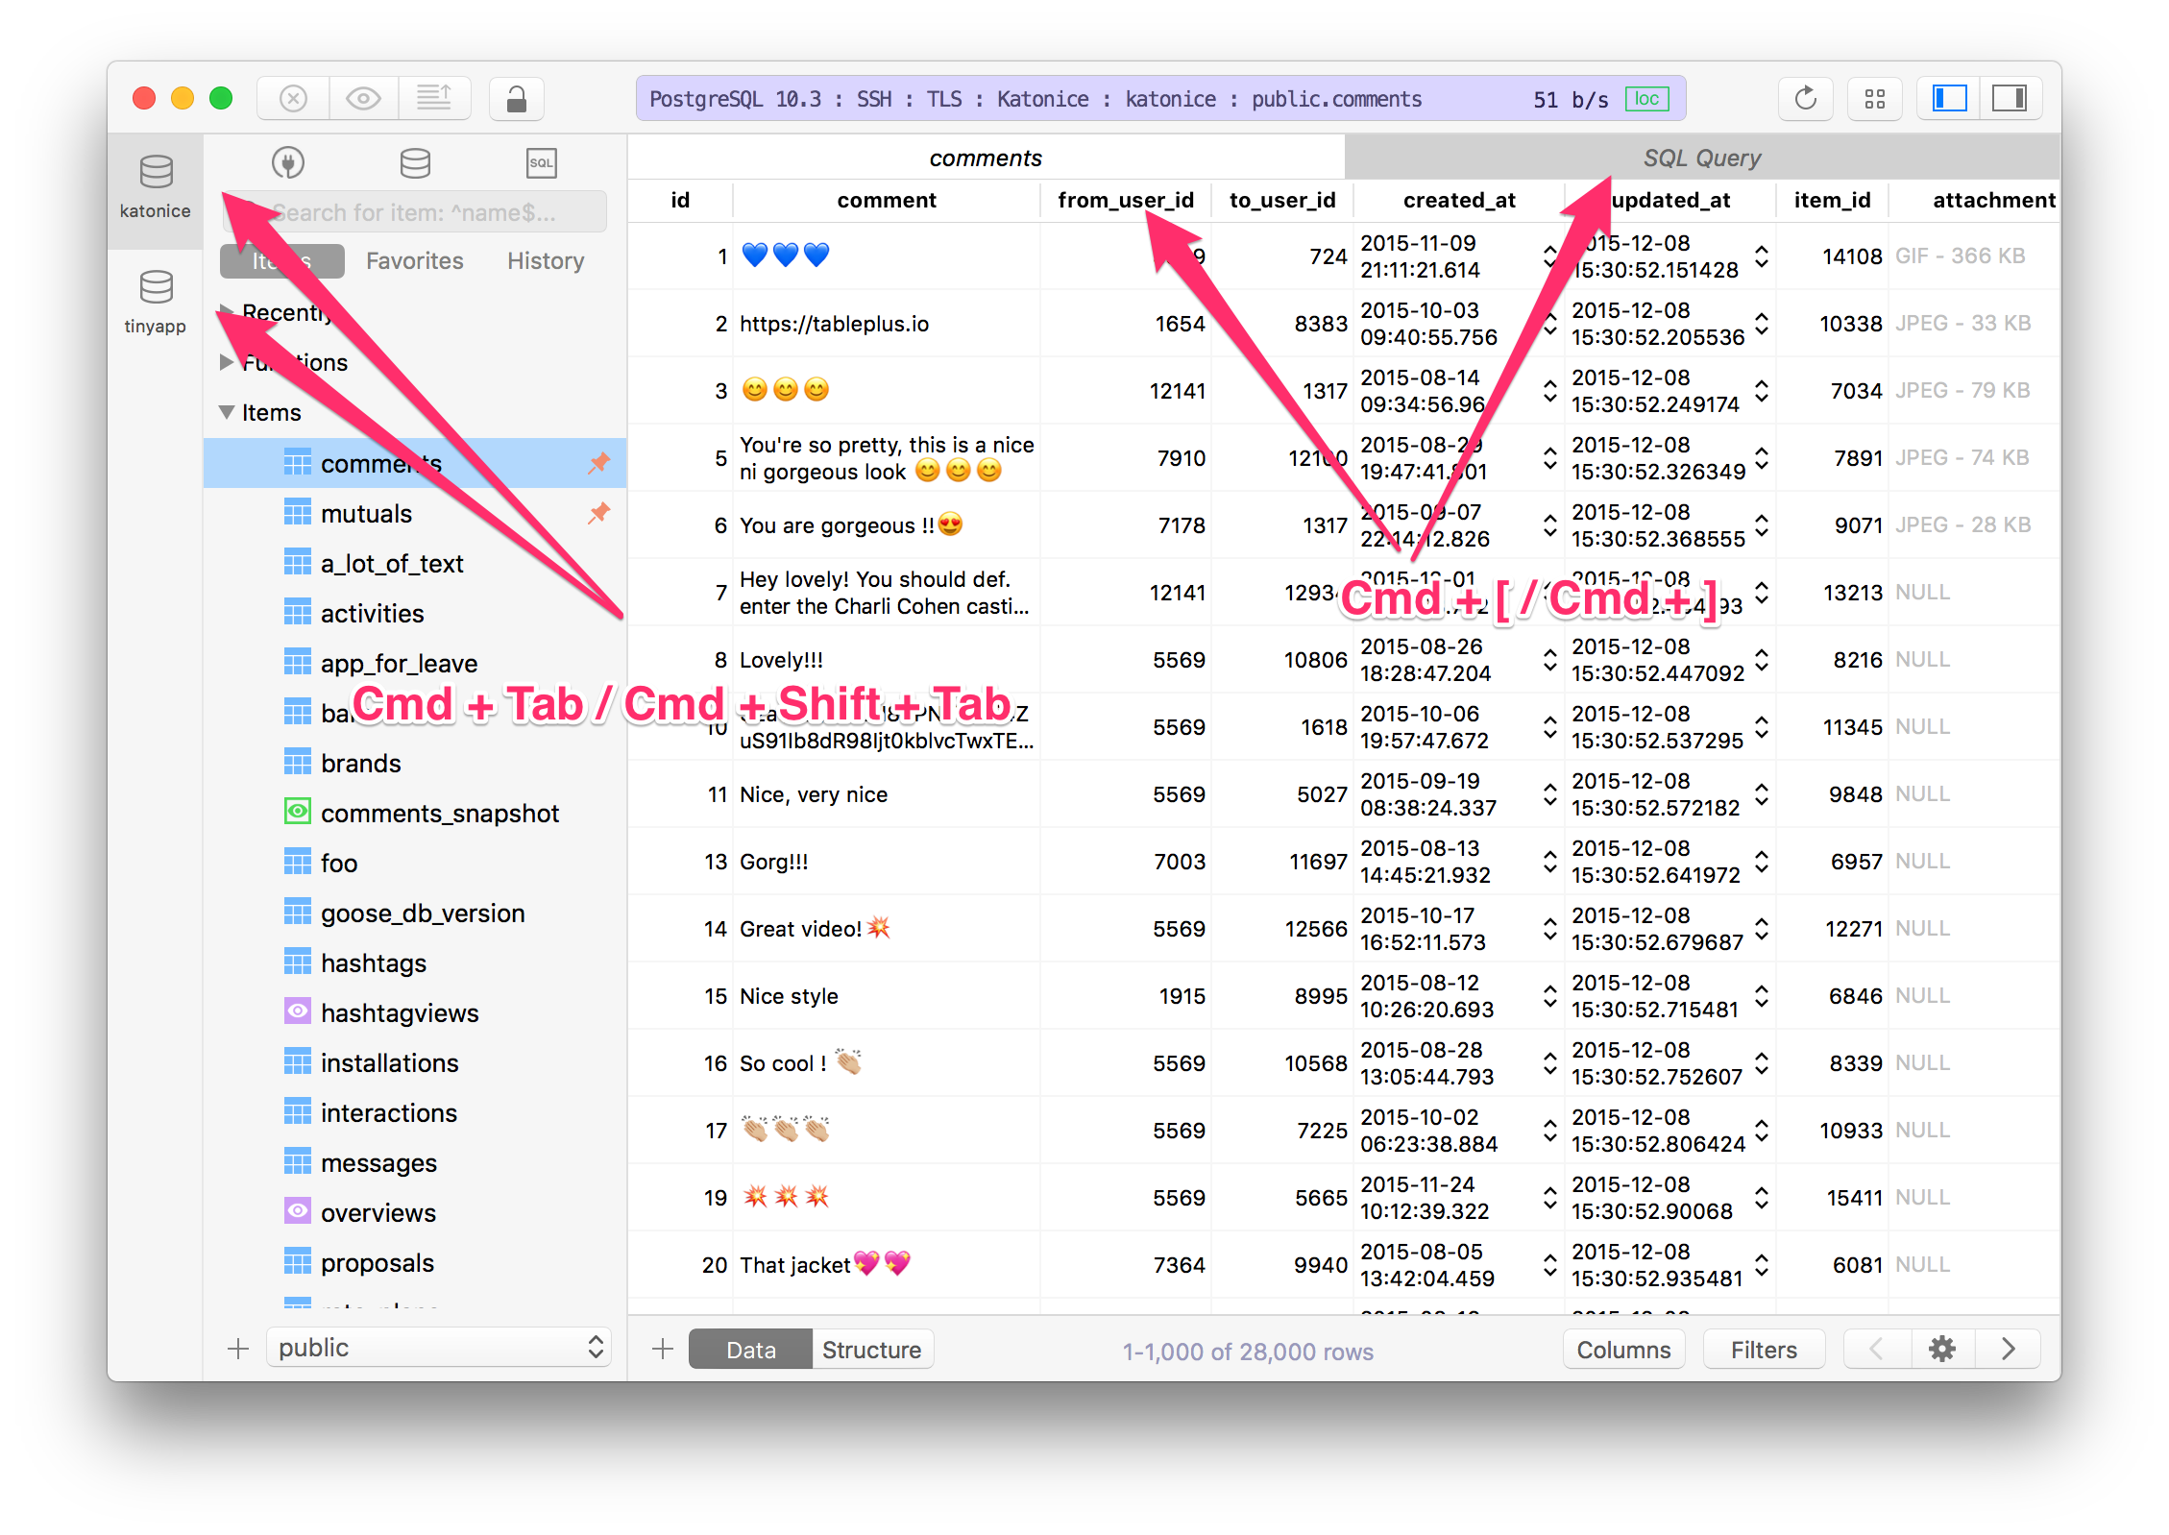Screen dimensions: 2169x1535
Task: Open the Columns selector
Action: tap(1623, 1349)
